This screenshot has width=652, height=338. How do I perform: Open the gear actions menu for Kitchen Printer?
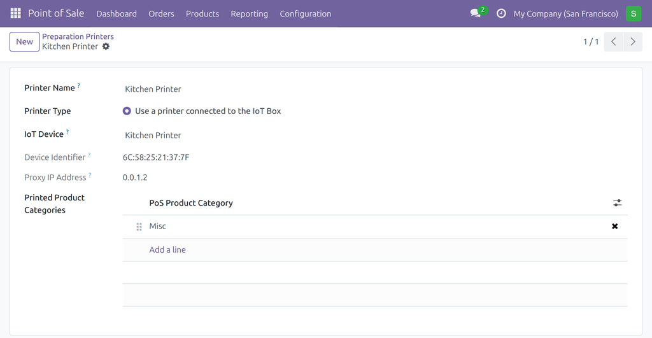click(x=106, y=46)
